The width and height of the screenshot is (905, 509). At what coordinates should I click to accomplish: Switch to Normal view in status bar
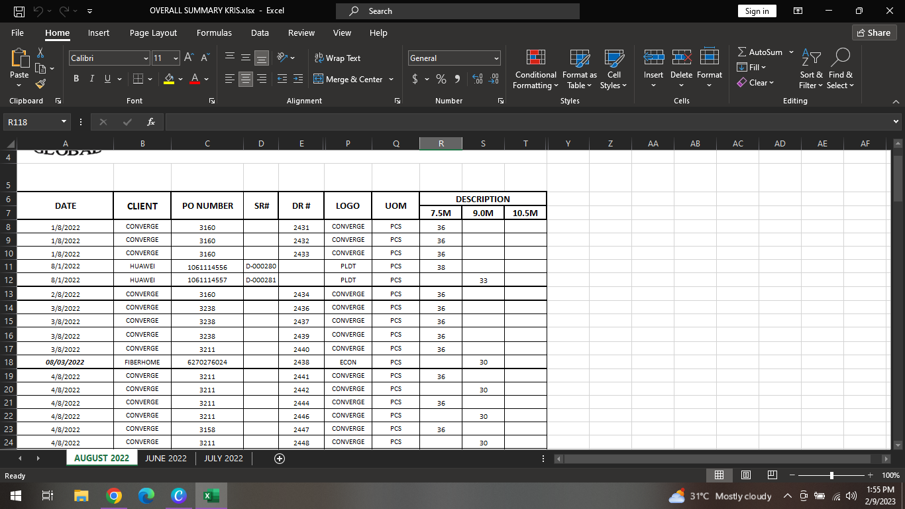coord(719,475)
